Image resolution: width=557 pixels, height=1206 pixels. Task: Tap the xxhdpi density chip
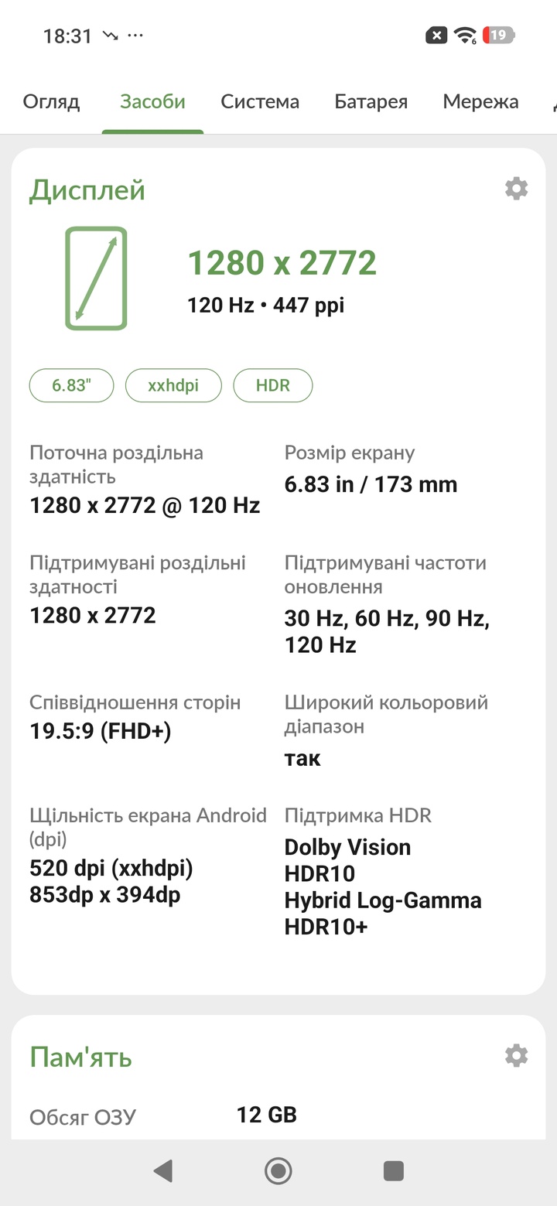pos(173,385)
